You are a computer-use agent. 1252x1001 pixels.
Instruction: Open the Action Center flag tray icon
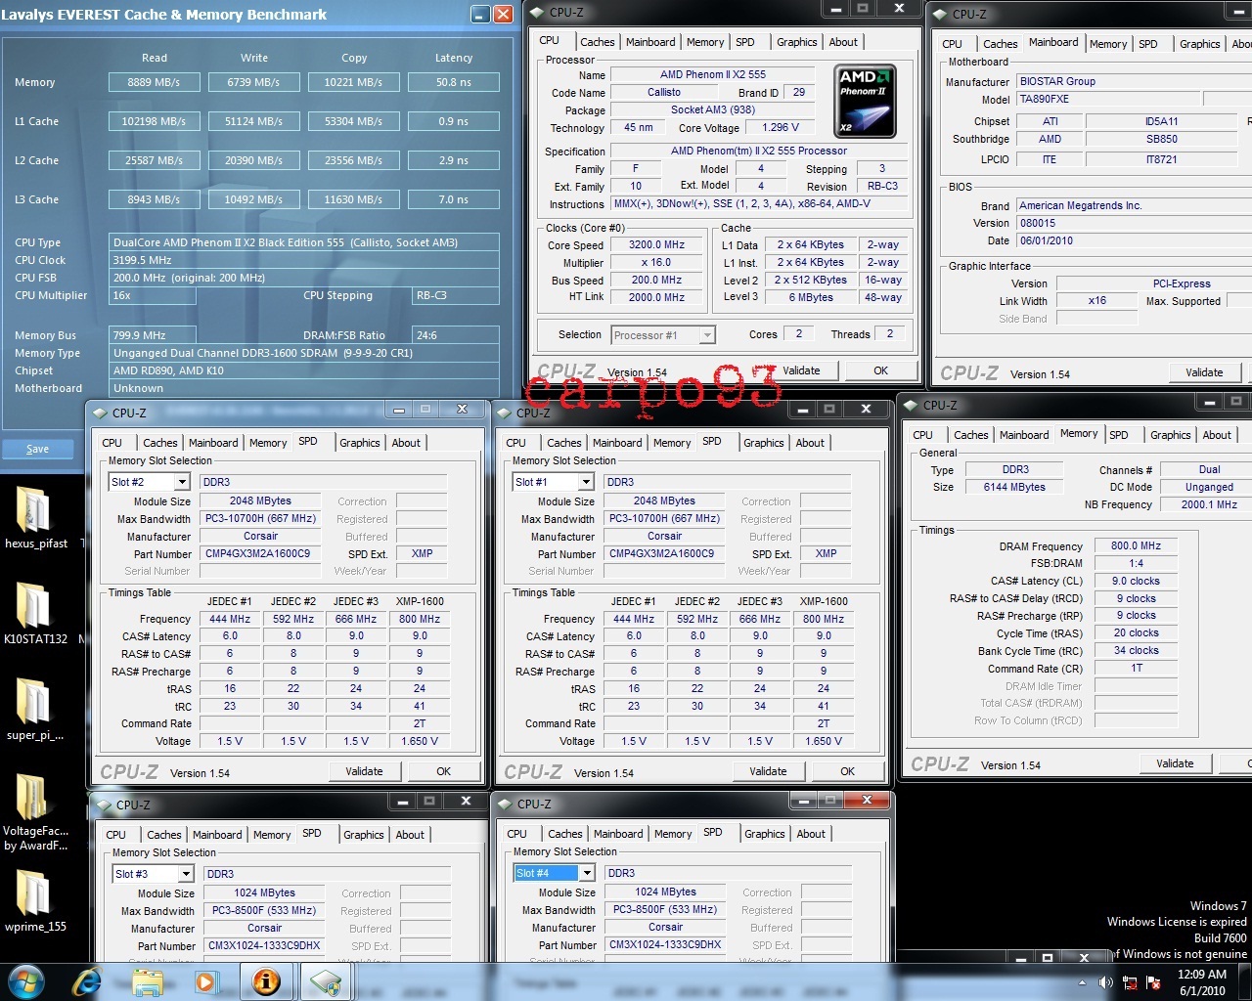[1153, 982]
